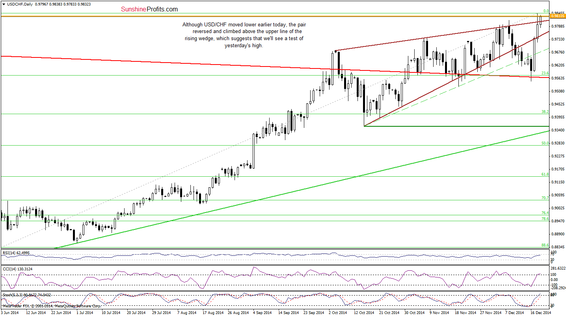Viewport: 566px width, 316px height.
Task: Click the 16 Dec 2014 date label
Action: [x=541, y=313]
